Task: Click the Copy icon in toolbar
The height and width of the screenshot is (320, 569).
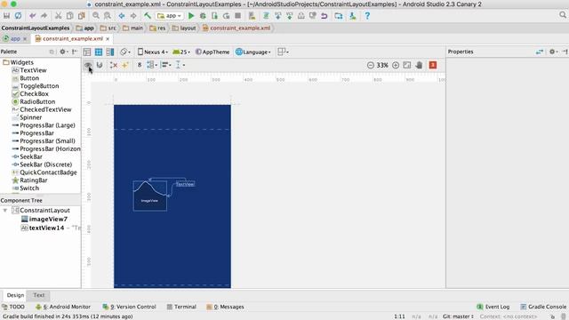Action: coord(69,16)
